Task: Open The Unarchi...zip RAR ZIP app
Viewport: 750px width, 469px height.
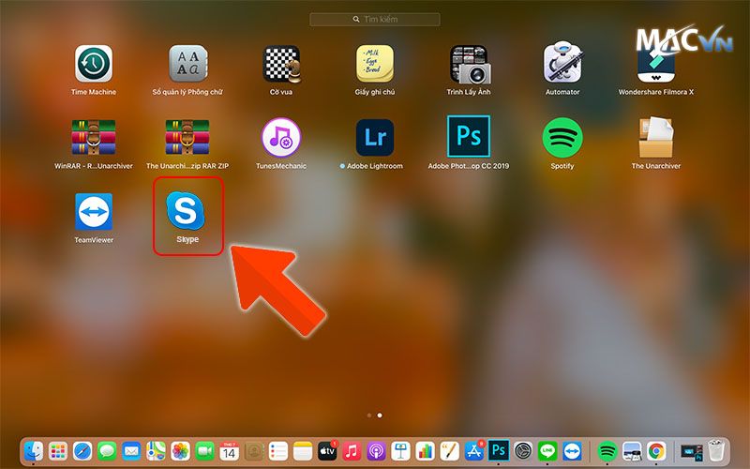Action: pos(187,137)
